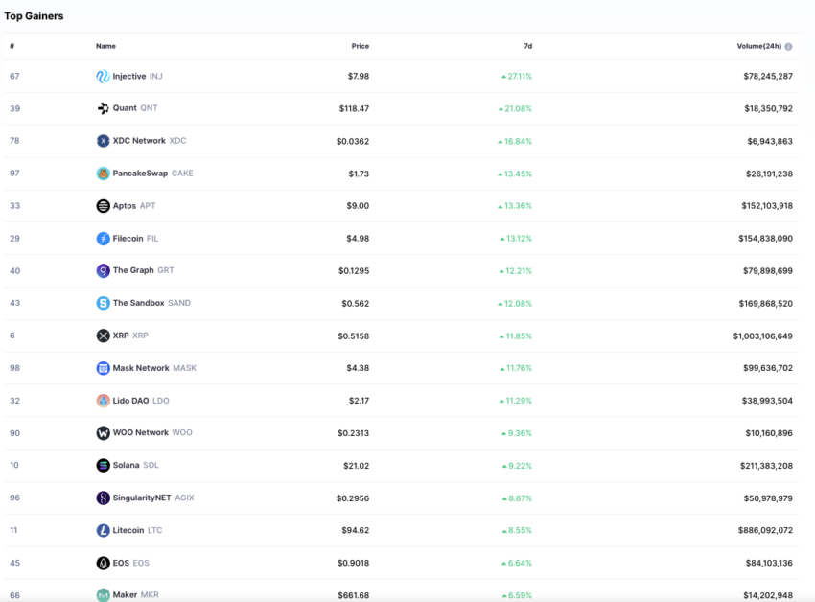Image resolution: width=815 pixels, height=602 pixels.
Task: Click the Litecoin coin logo
Action: click(x=103, y=530)
